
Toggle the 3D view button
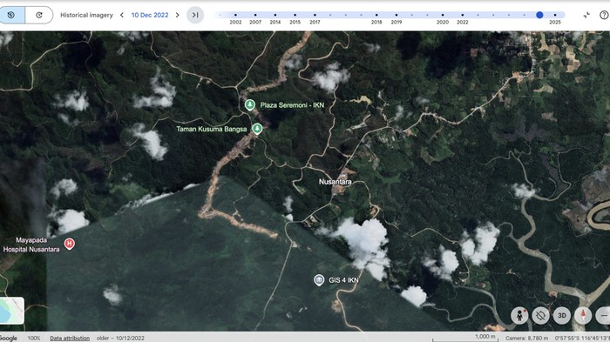point(562,315)
